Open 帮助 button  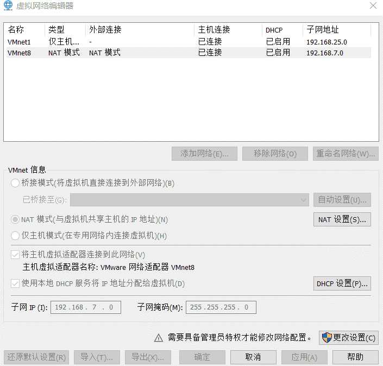pos(355,357)
